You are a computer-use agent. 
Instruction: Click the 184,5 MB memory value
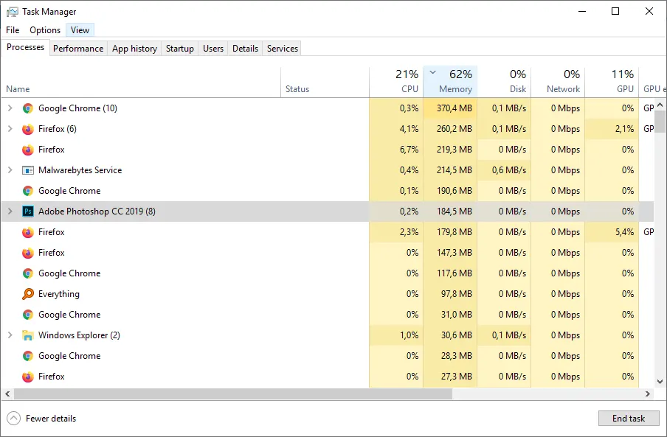[455, 211]
